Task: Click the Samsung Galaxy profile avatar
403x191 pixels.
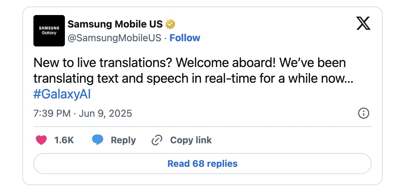Action: tap(49, 31)
